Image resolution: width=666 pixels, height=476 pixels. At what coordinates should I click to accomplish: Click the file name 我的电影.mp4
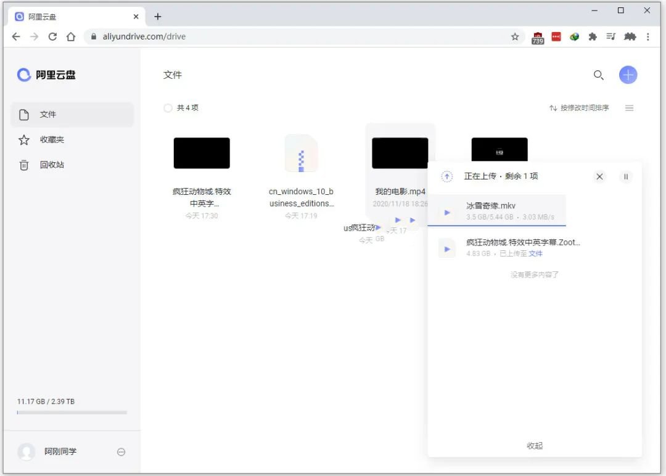click(400, 192)
